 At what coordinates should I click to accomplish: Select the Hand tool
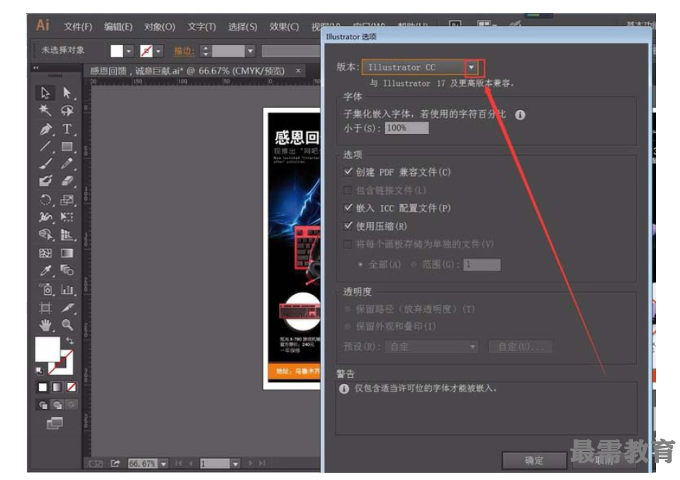click(45, 325)
